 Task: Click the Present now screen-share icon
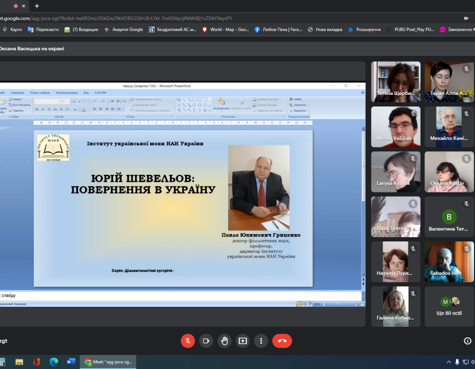[243, 341]
